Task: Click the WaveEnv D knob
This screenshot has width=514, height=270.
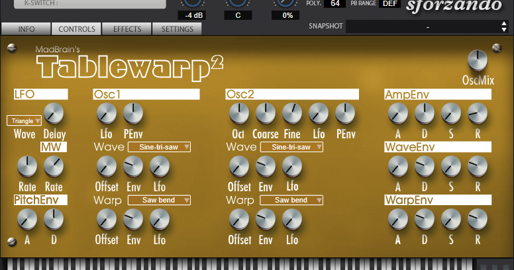Action: pyautogui.click(x=425, y=166)
